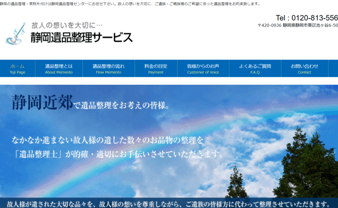Click the Tel 0120-813-556 phone number
The height and width of the screenshot is (208, 338).
pyautogui.click(x=307, y=18)
